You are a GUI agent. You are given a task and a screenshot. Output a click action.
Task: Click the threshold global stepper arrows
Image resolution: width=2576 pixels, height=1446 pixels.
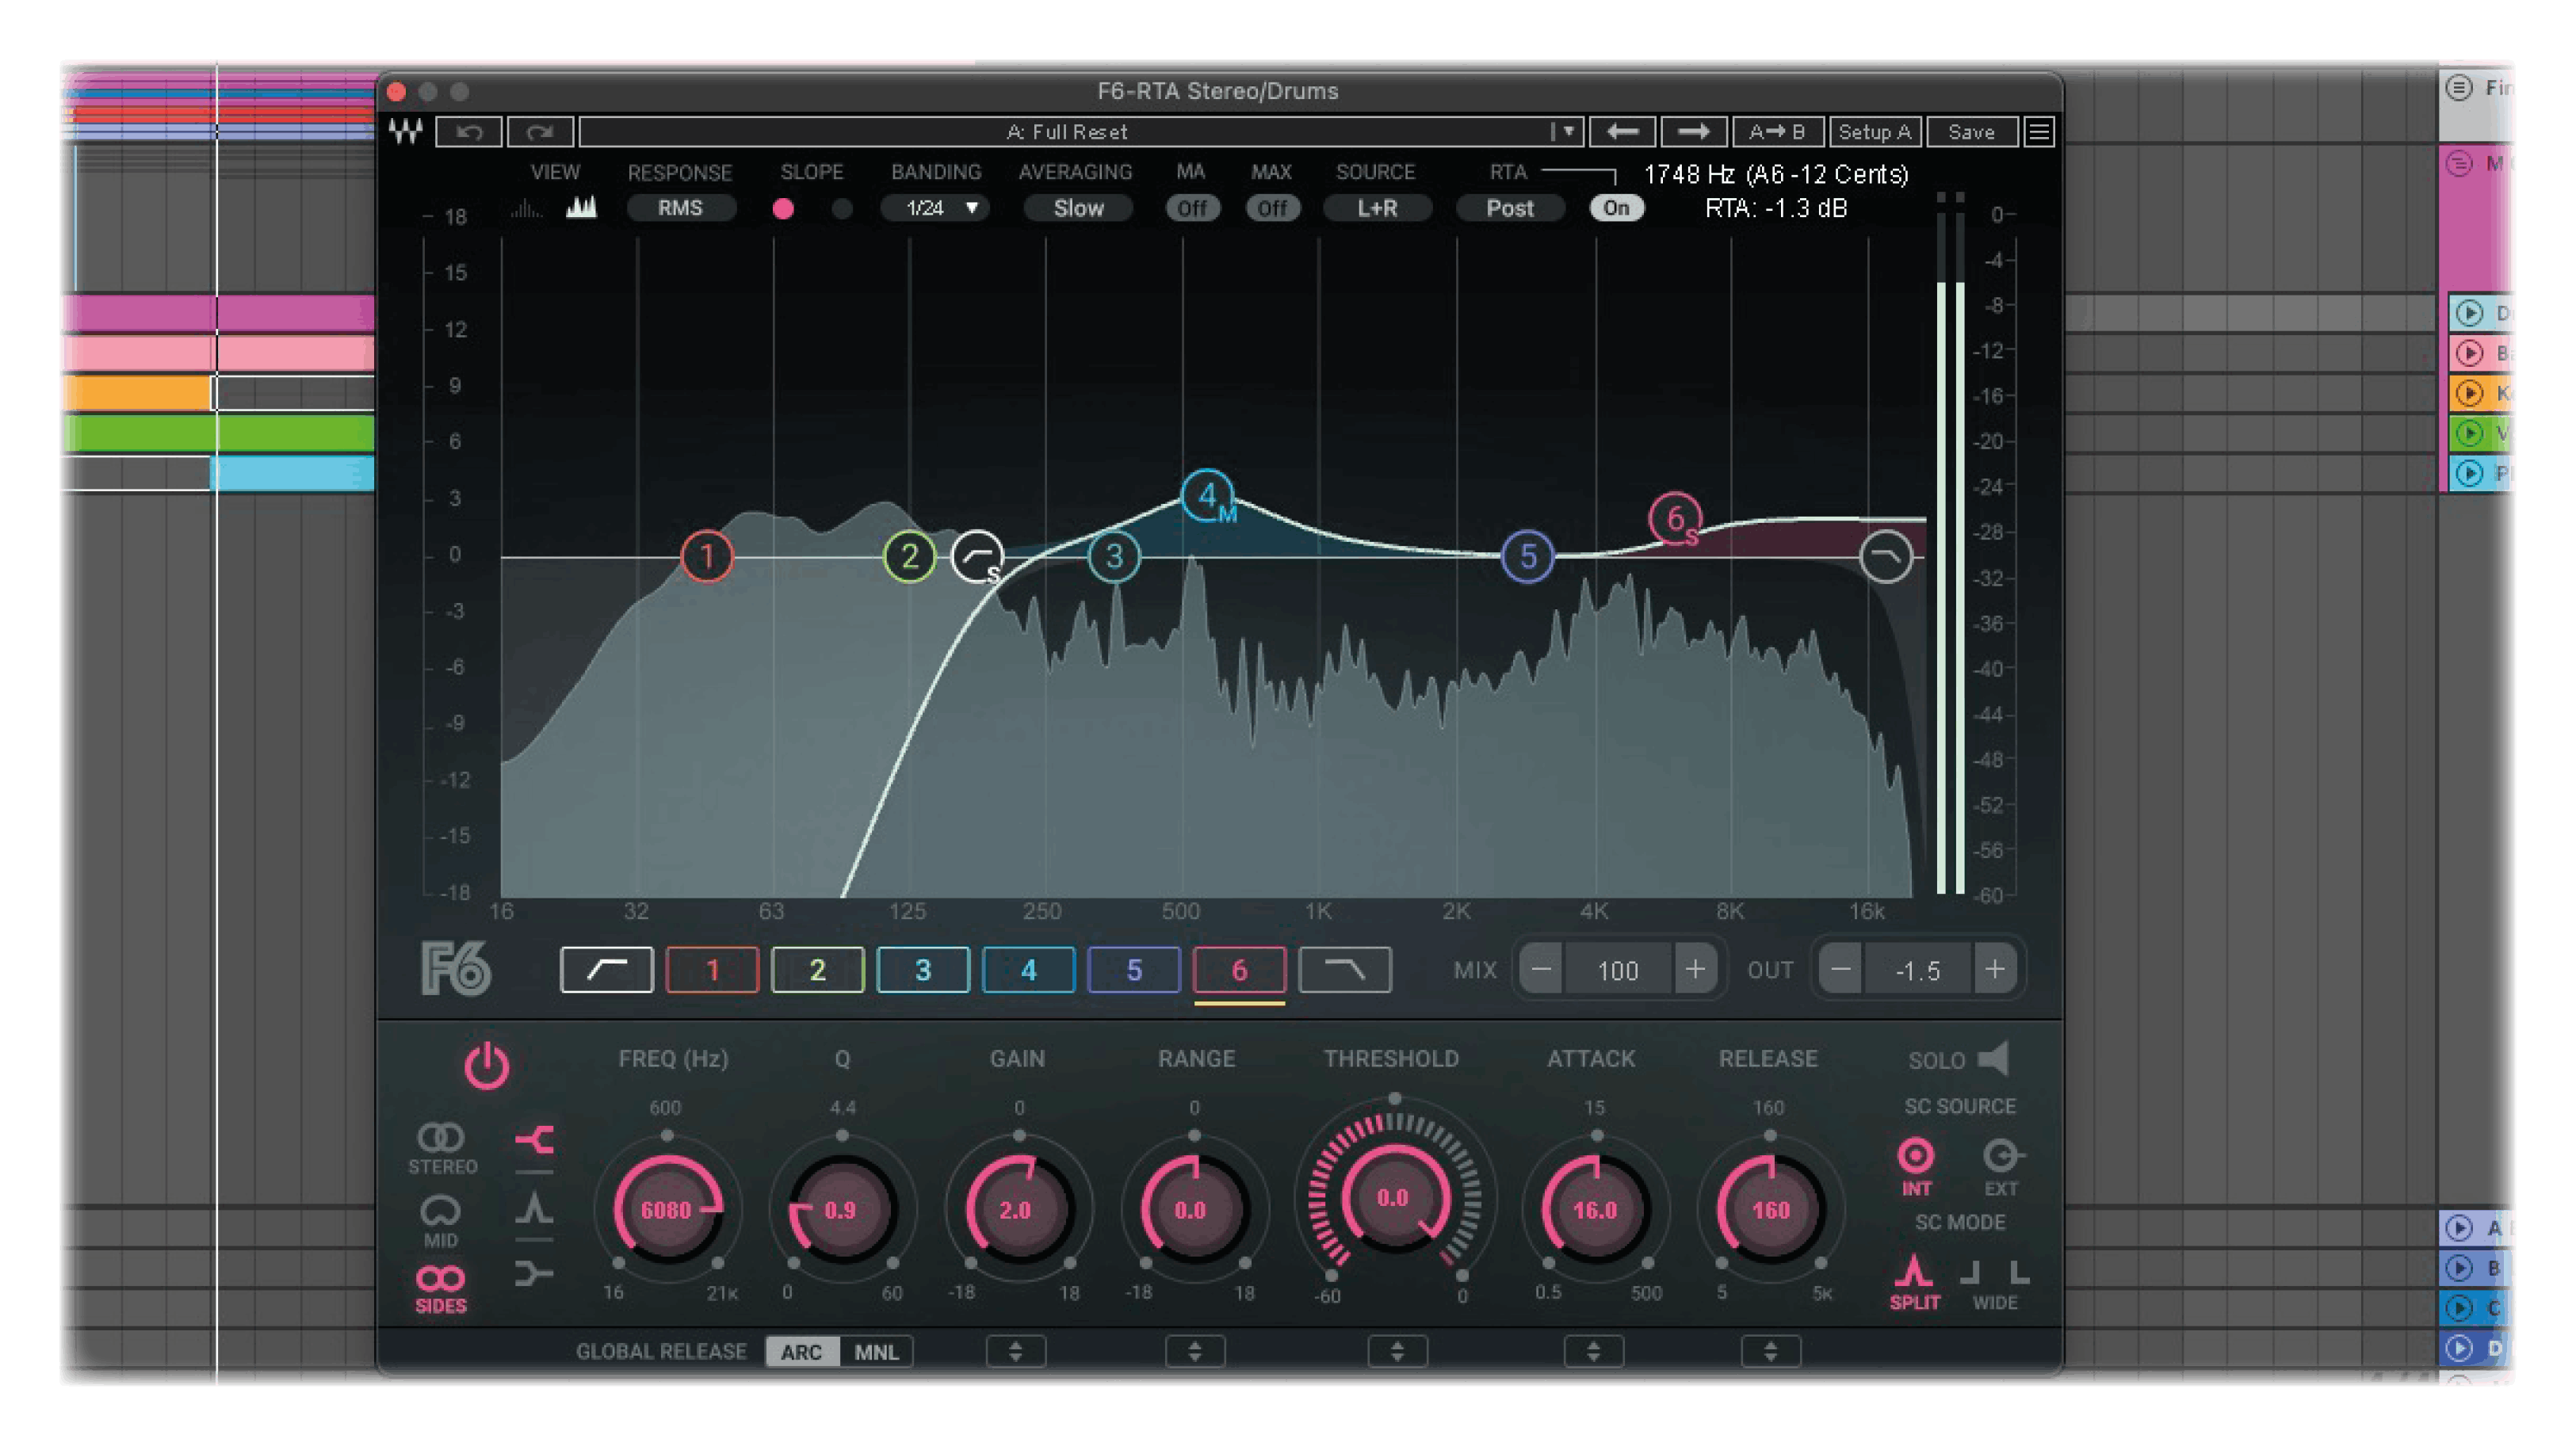1397,1352
